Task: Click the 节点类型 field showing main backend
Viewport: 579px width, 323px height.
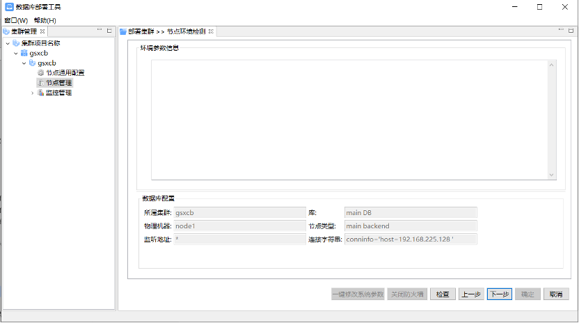Action: (x=411, y=226)
